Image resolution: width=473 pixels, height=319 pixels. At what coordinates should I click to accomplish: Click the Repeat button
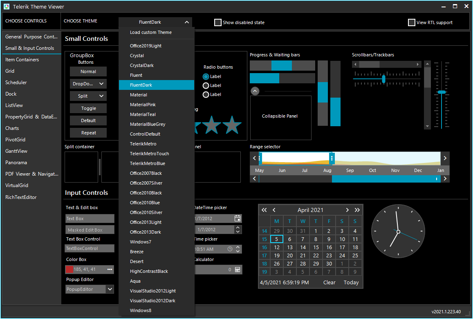(x=88, y=133)
